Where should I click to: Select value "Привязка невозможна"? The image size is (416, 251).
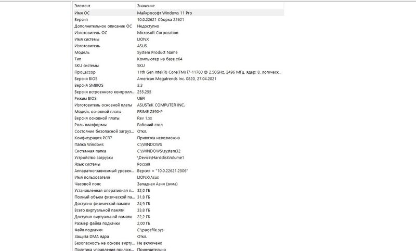[x=159, y=138]
